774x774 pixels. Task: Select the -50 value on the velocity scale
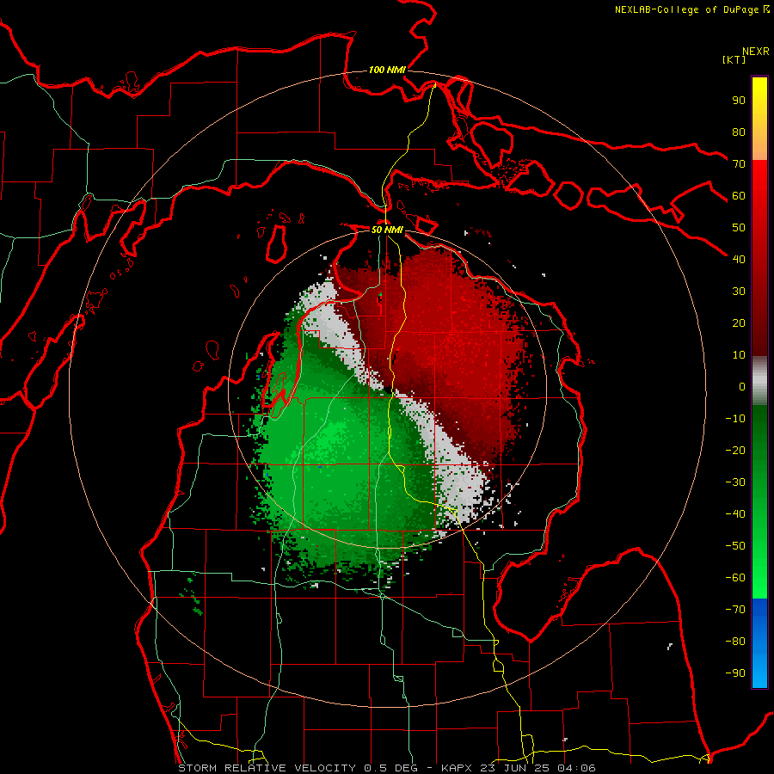click(735, 546)
